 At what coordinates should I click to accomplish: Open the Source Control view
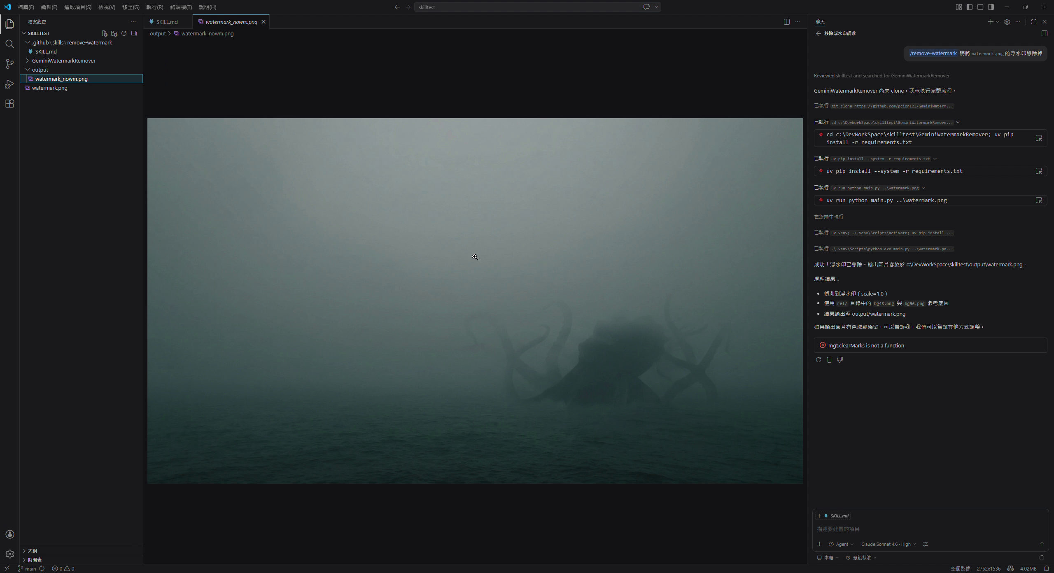pos(10,64)
